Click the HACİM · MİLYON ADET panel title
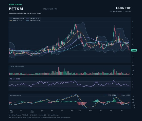 pos(17,66)
